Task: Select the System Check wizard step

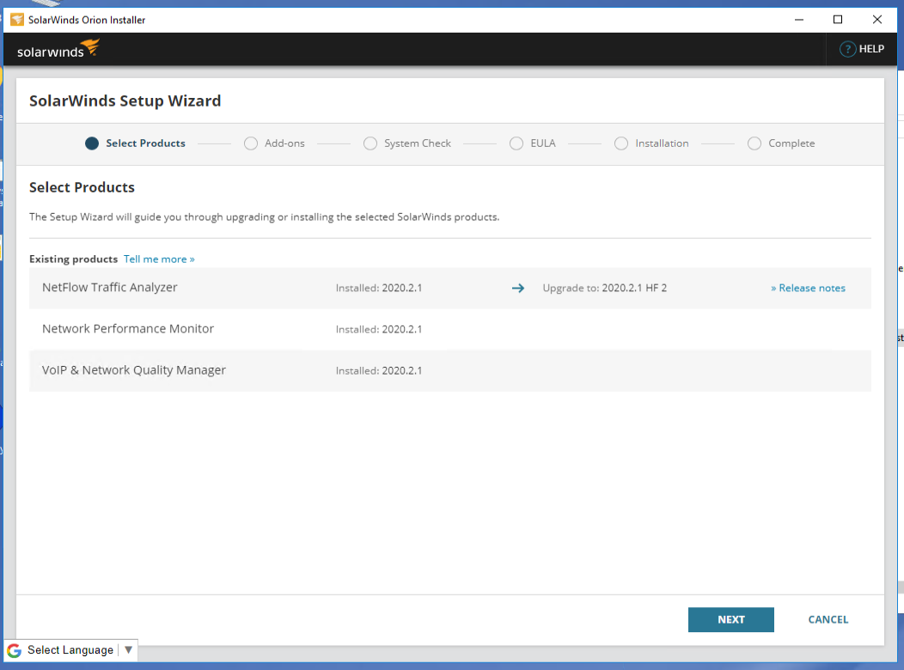Action: pyautogui.click(x=407, y=143)
